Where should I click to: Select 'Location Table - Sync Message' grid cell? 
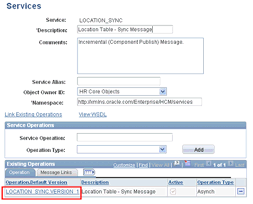click(119, 192)
